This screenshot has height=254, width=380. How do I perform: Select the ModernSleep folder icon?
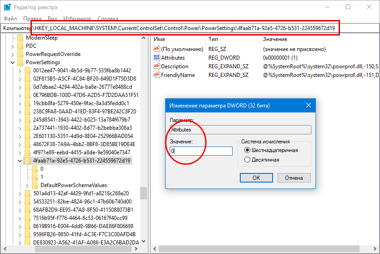click(20, 38)
